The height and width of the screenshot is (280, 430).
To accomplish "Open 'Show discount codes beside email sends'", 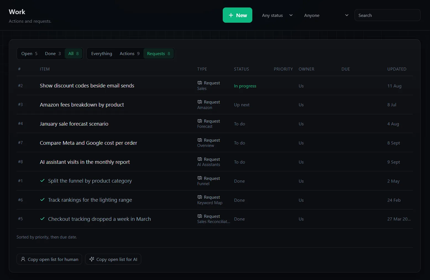I will coord(87,86).
